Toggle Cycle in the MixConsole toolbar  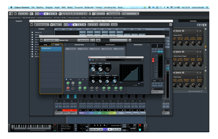pyautogui.click(x=70, y=25)
